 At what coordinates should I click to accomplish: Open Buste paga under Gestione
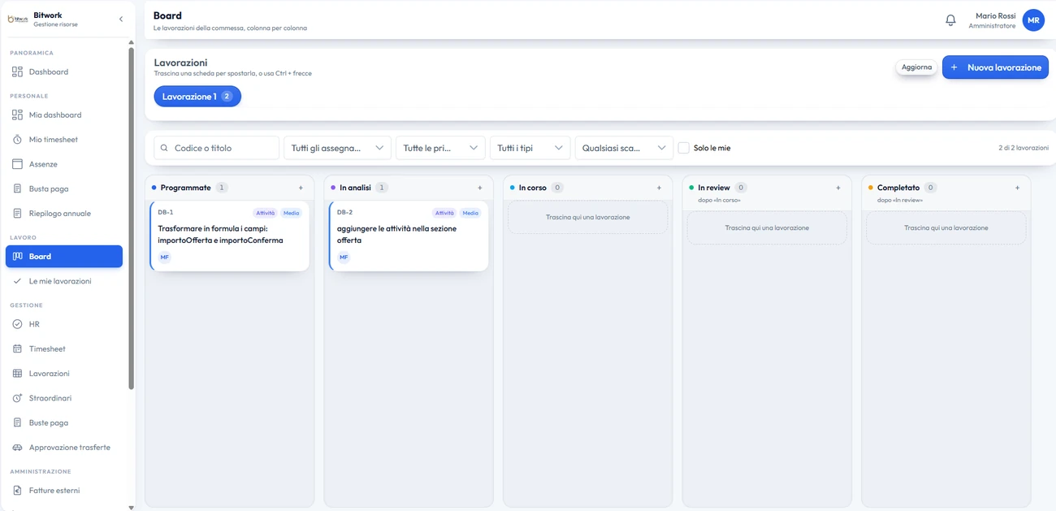[64, 423]
